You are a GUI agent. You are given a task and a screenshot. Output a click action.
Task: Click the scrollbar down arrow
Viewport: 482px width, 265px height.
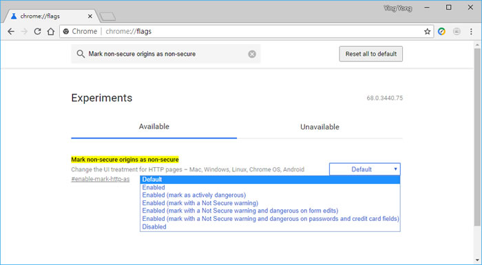pos(477,260)
